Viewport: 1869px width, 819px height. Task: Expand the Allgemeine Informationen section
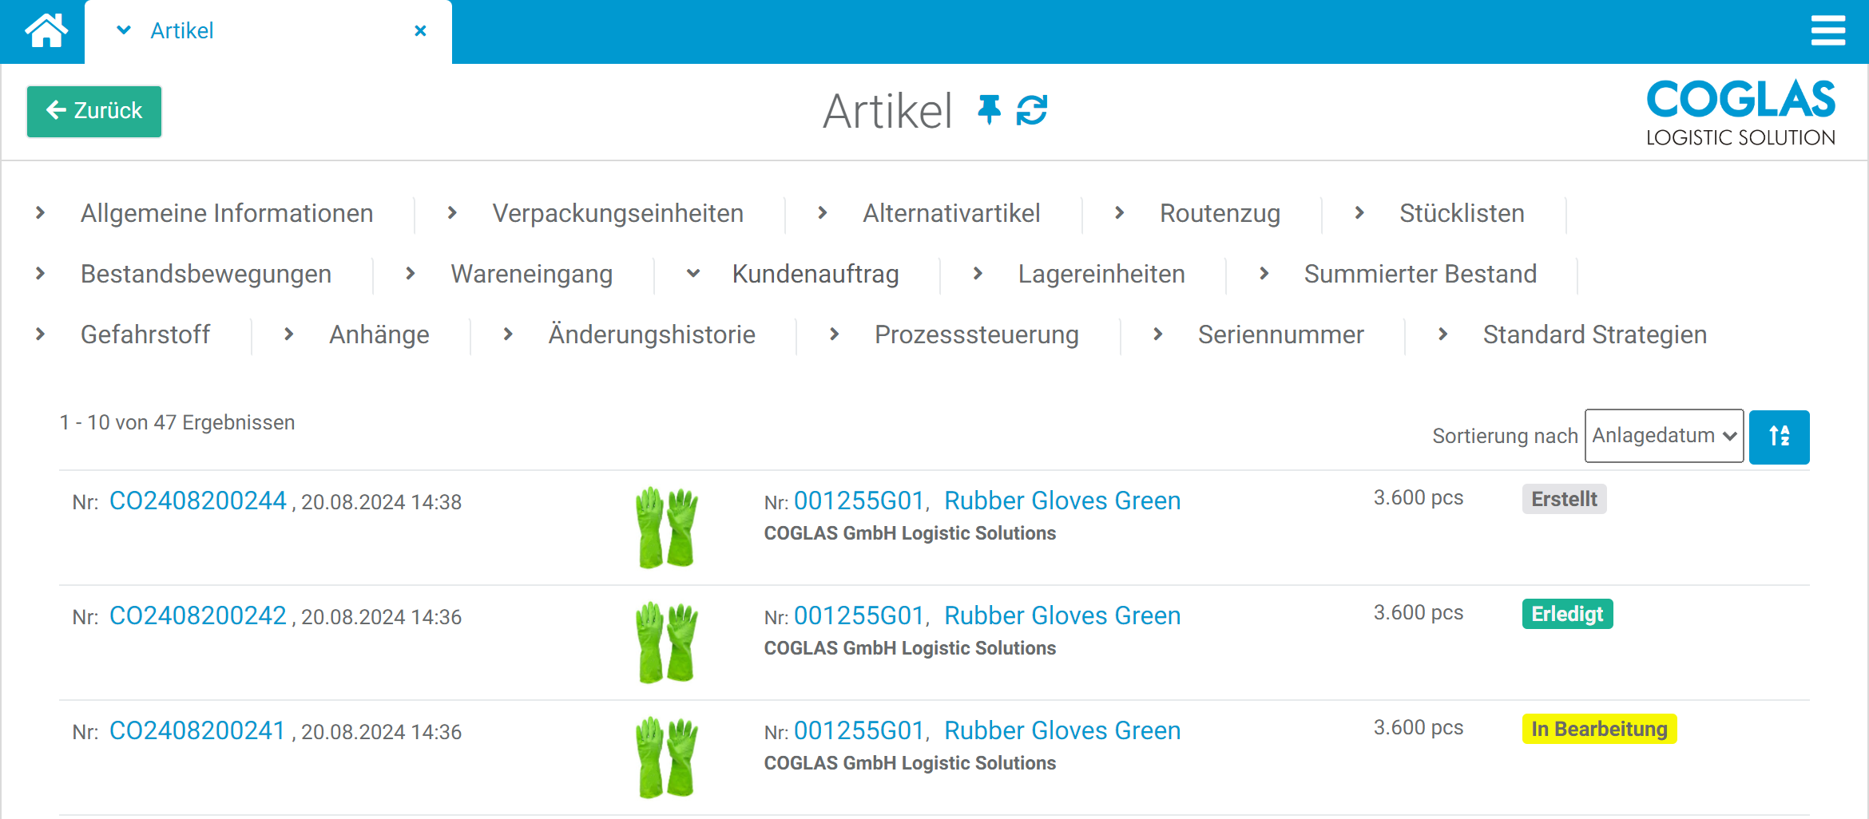226,213
